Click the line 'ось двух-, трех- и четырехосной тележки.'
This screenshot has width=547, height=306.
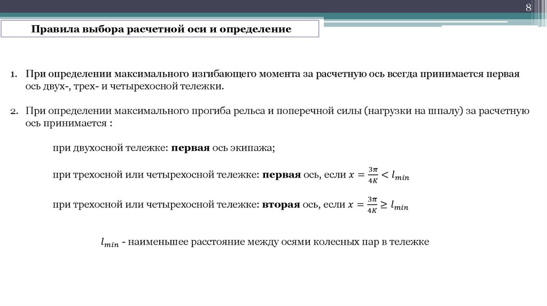[x=124, y=86]
